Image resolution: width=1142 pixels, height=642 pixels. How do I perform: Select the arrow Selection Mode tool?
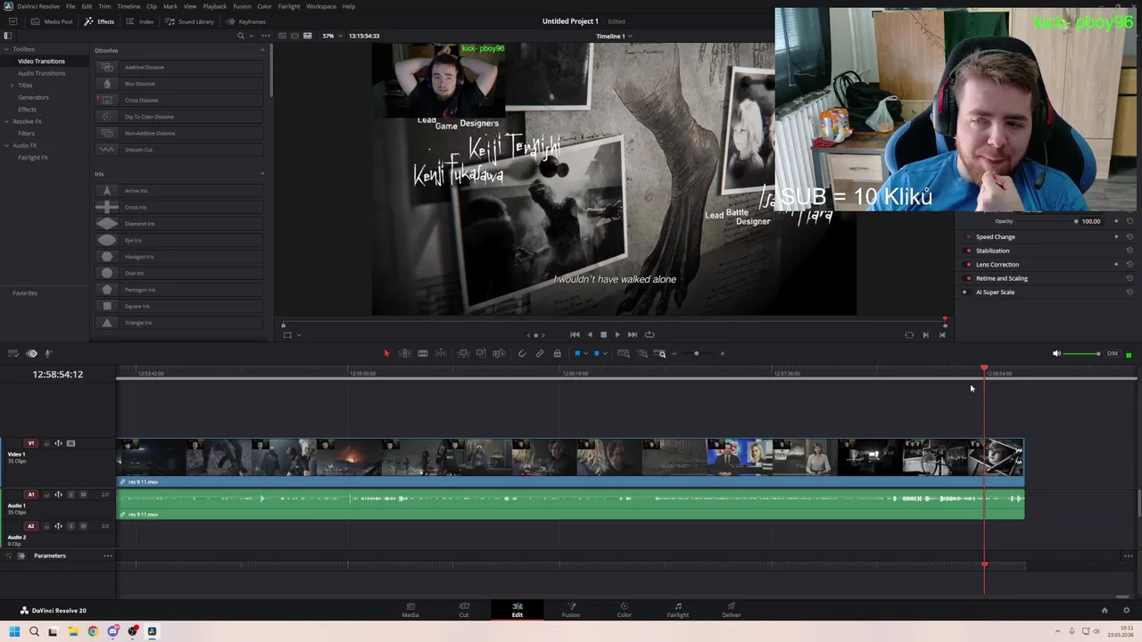[386, 354]
